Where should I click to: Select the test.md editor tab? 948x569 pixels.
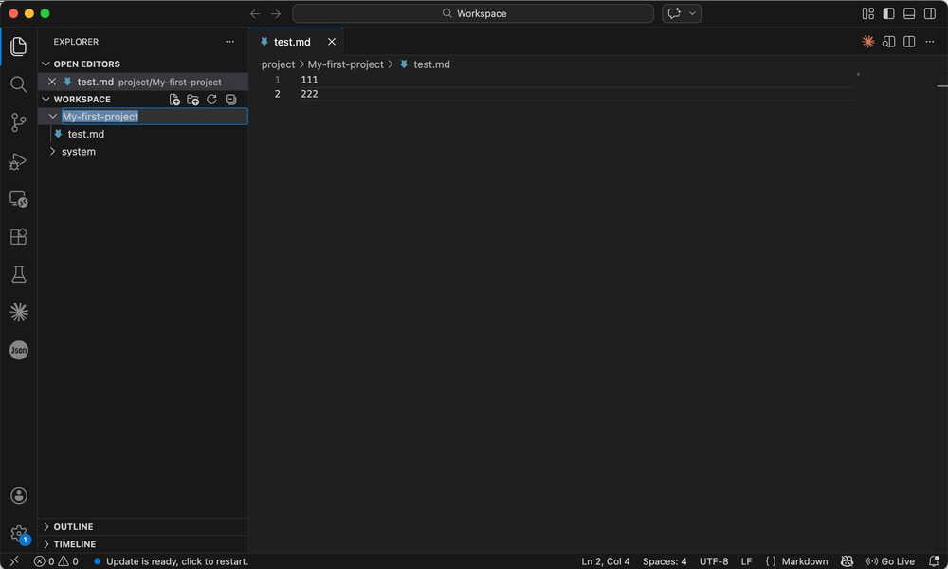[292, 42]
